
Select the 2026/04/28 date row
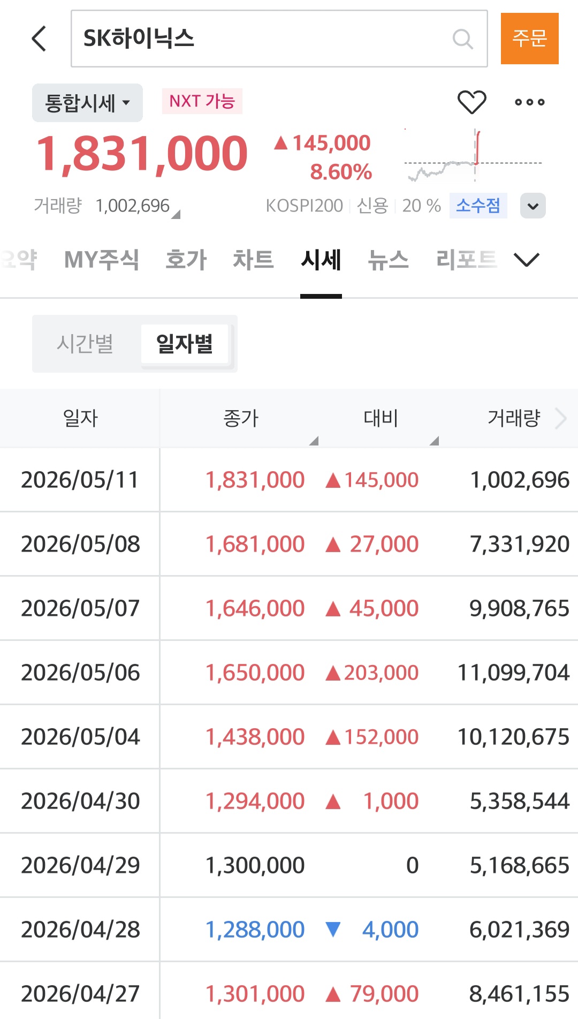[x=289, y=930]
